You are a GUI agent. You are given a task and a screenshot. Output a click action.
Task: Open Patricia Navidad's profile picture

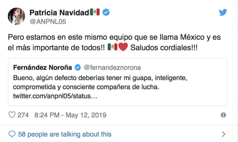(x=17, y=16)
